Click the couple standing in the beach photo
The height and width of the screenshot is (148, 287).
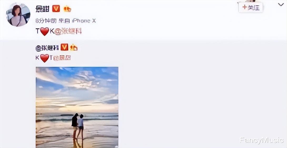(x=78, y=126)
